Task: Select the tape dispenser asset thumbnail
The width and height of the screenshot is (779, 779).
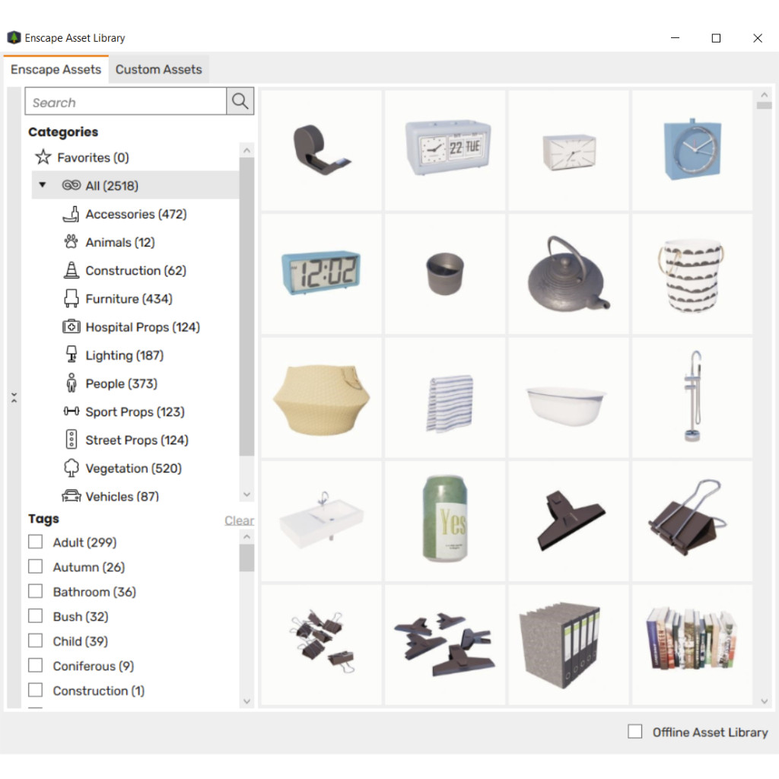Action: tap(322, 151)
